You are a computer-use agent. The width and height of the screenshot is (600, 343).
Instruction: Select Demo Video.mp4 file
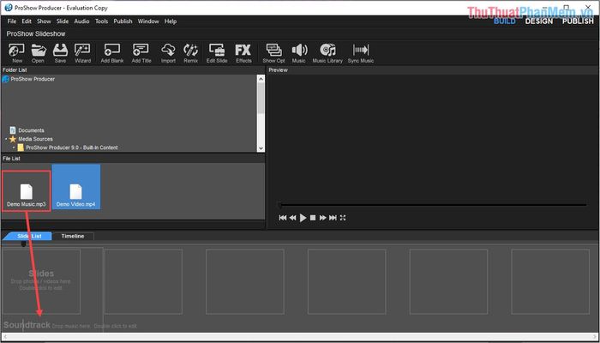coord(75,187)
